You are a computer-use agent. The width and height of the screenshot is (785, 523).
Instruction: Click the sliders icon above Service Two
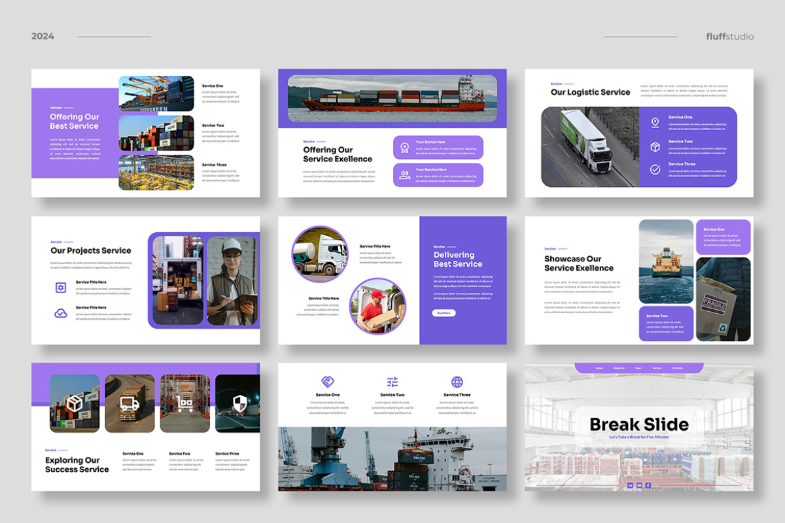[392, 382]
